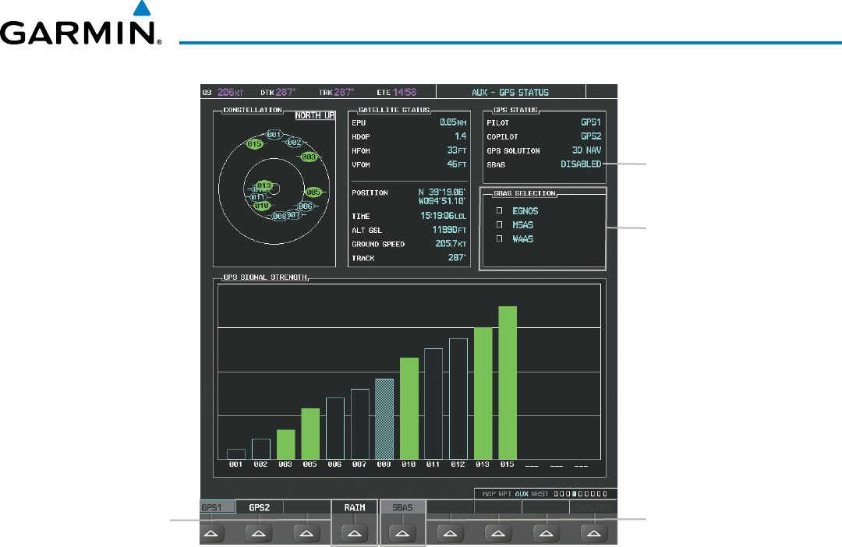The height and width of the screenshot is (547, 842).
Task: Enable the MSAS checkbox
Action: 500,224
